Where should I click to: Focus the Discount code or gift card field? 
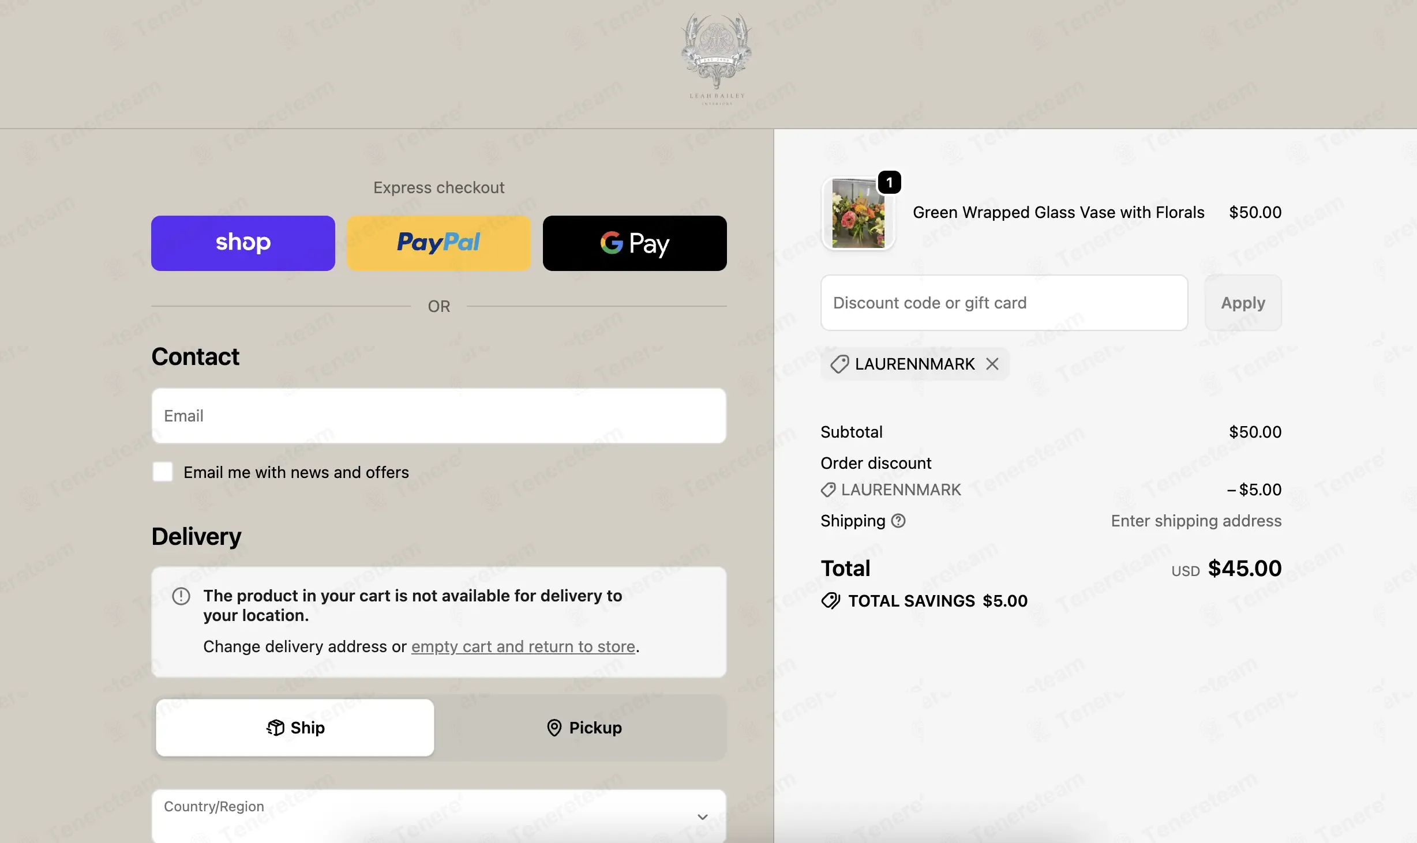point(1004,303)
